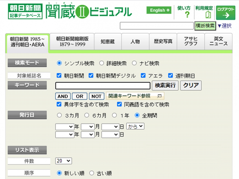Open the 知恵蔵 tab
This screenshot has width=239, height=179.
coord(108,42)
